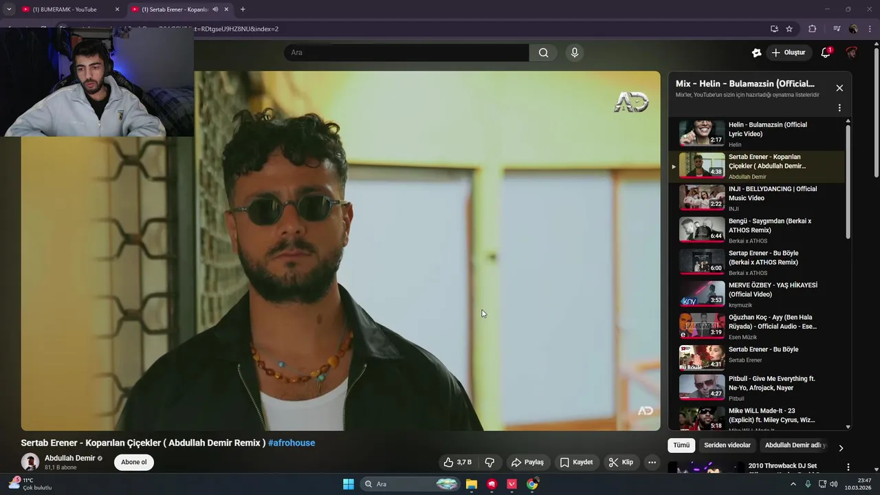The height and width of the screenshot is (495, 880).
Task: Play Oğuzhan Koç - Ayy (Ben Hala Rüyada)
Action: pos(756,327)
